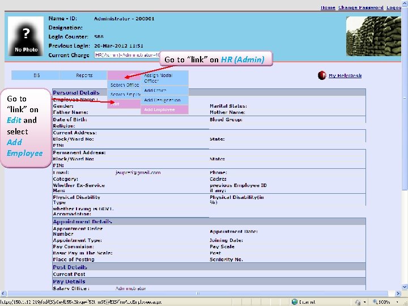The width and height of the screenshot is (408, 306).
Task: Click the Permanent Address label
Action: point(79,152)
